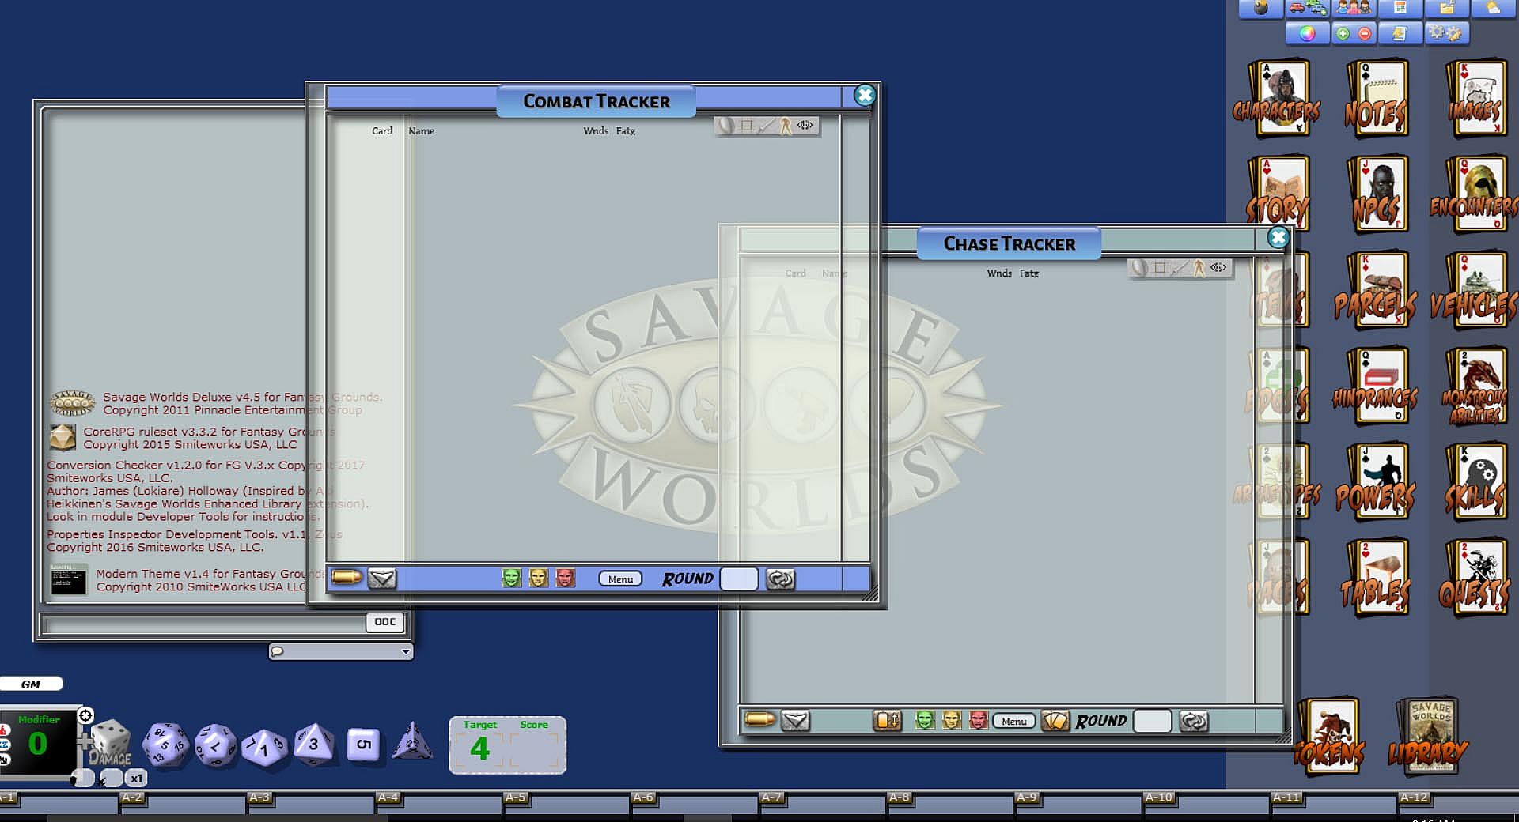Open the Vehicles card in sidebar

click(x=1475, y=291)
